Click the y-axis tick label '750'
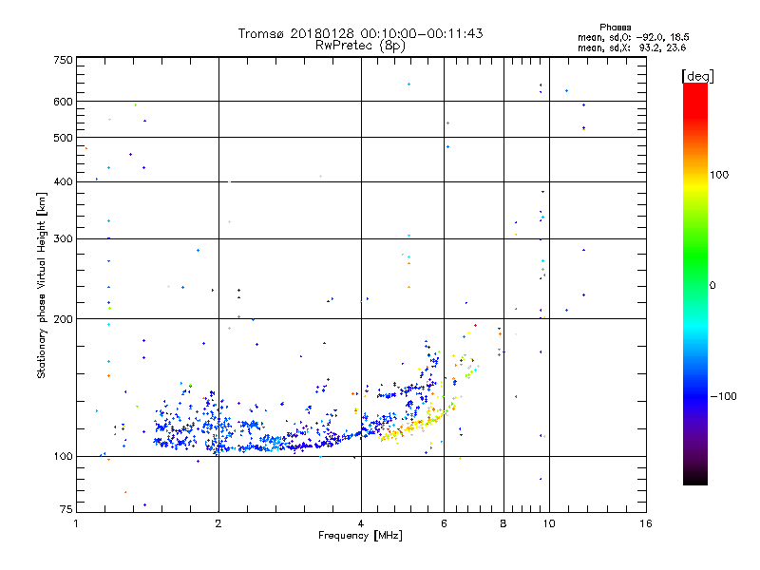This screenshot has width=760, height=570. tap(64, 60)
